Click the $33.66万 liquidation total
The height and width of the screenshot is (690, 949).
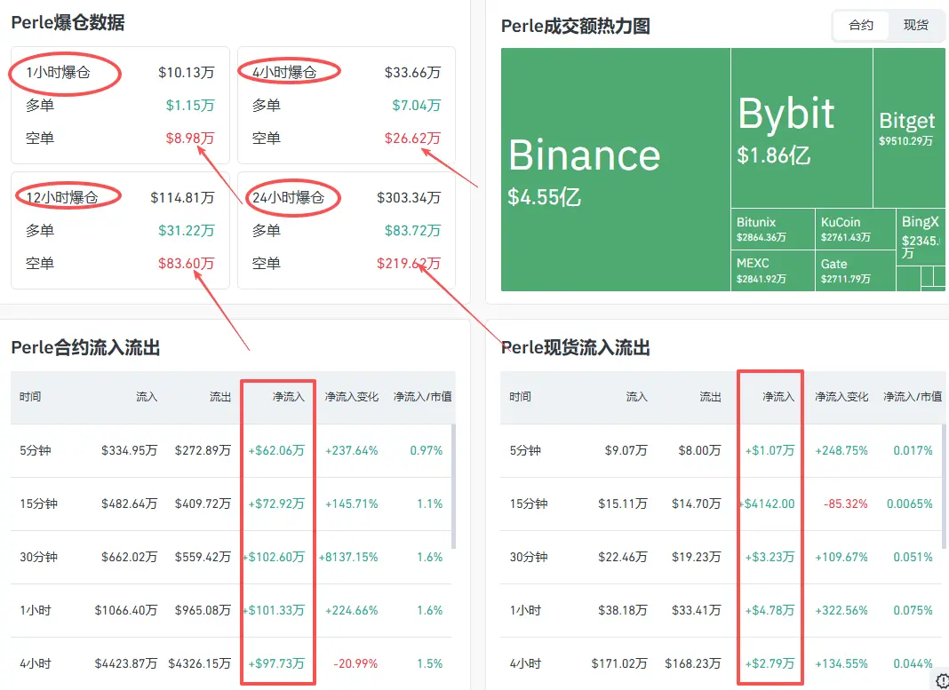413,73
